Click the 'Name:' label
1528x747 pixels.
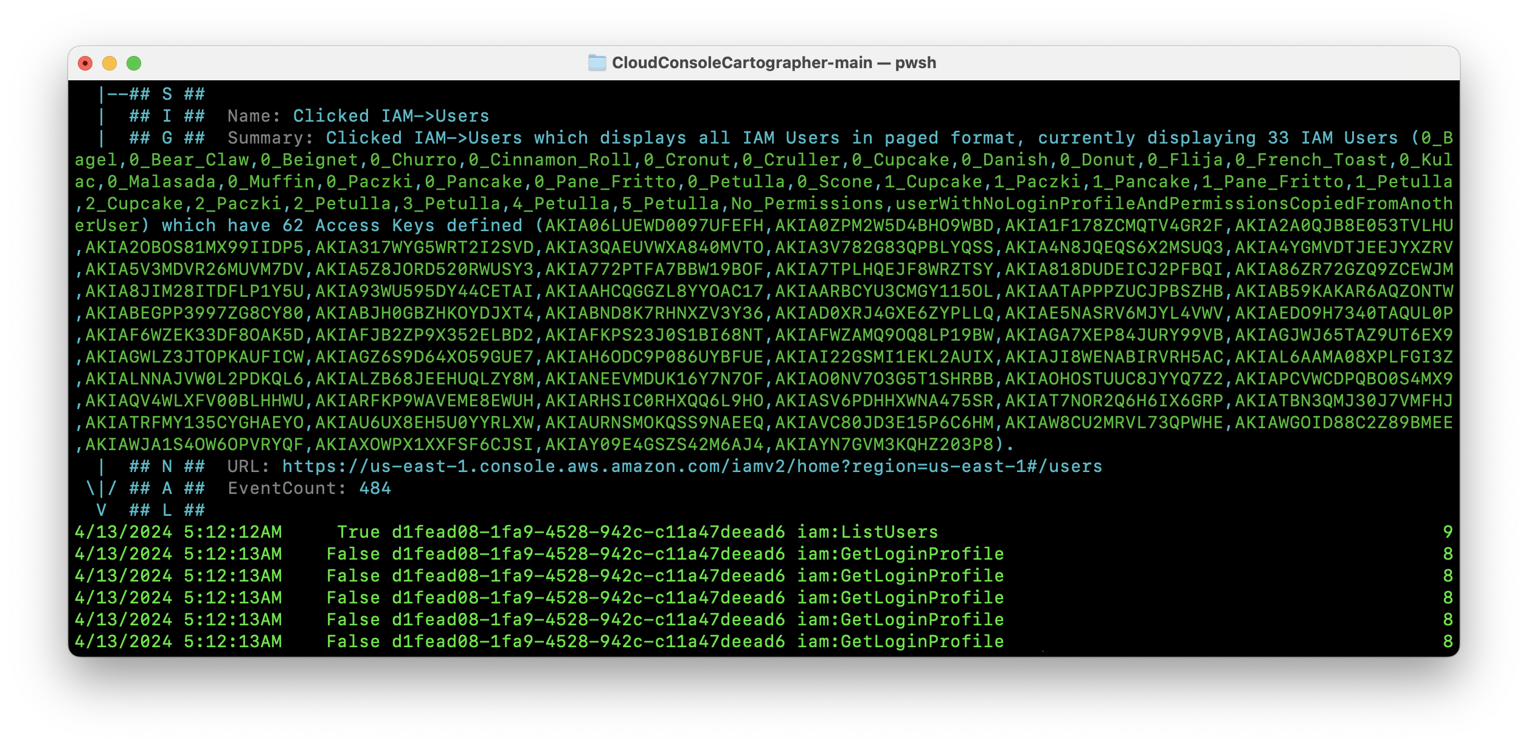pyautogui.click(x=254, y=116)
